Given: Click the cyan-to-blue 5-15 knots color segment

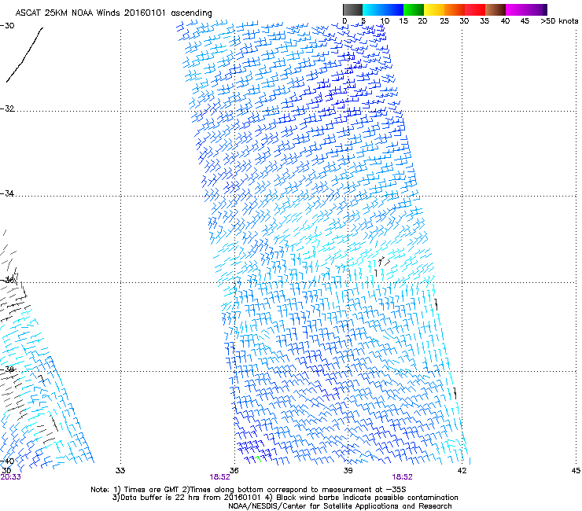Looking at the screenshot, I should pos(383,9).
